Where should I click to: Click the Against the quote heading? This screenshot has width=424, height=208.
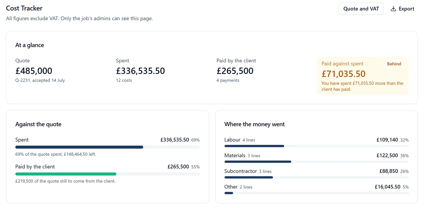click(38, 124)
